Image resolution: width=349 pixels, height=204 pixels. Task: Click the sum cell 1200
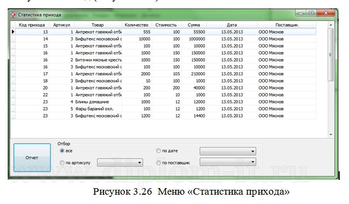[194, 109]
